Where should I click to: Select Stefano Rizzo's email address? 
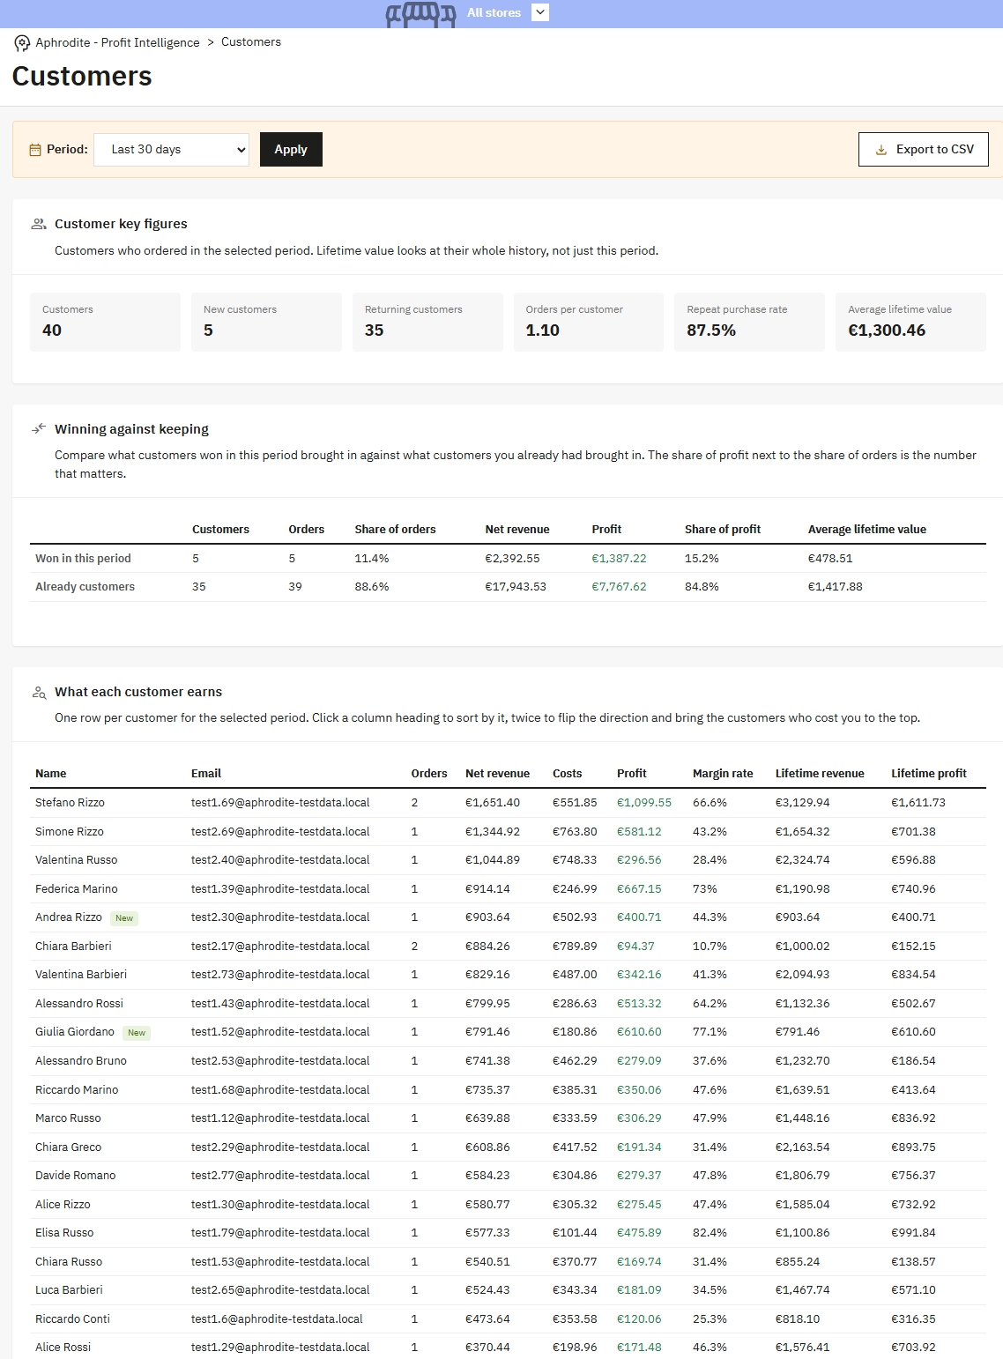(x=280, y=803)
